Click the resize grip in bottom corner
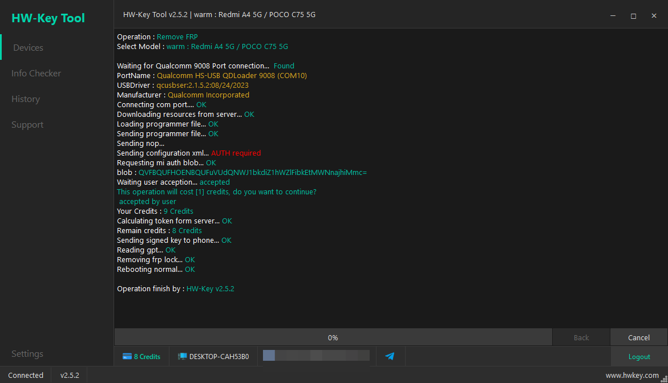Image resolution: width=668 pixels, height=383 pixels. [x=664, y=379]
